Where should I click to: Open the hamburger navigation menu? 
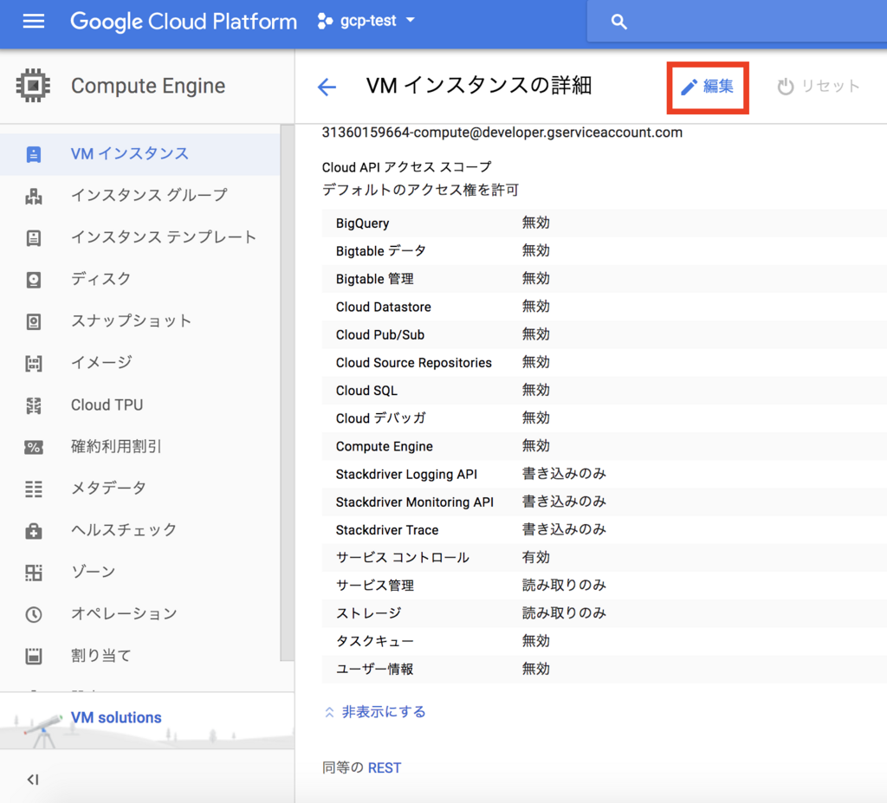point(34,22)
